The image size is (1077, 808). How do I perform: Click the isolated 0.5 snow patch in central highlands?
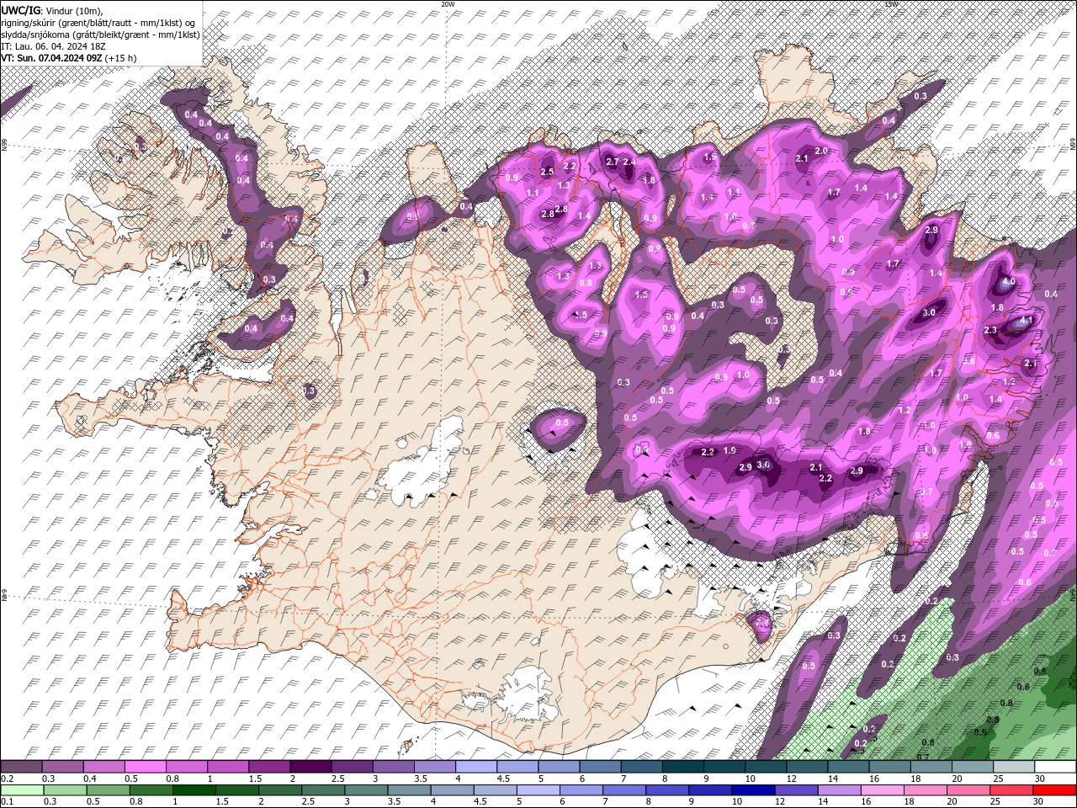557,428
